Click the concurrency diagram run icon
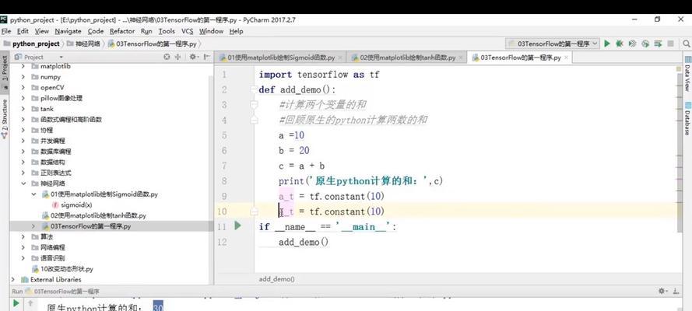Image resolution: width=692 pixels, height=311 pixels. pos(658,44)
